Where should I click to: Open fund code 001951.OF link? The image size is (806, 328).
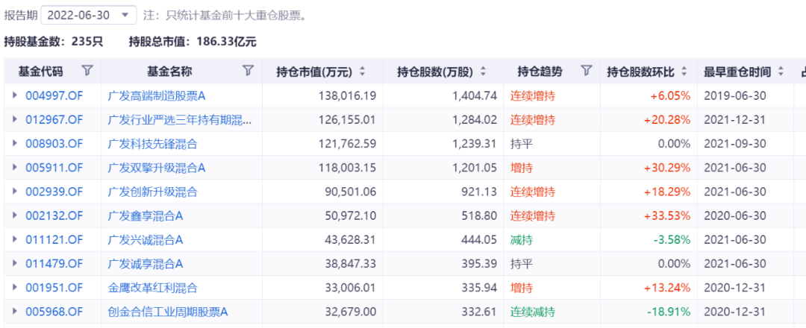54,288
